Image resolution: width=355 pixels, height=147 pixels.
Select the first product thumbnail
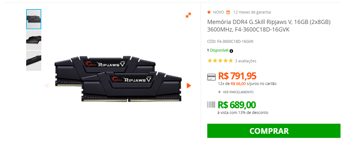tap(34, 19)
